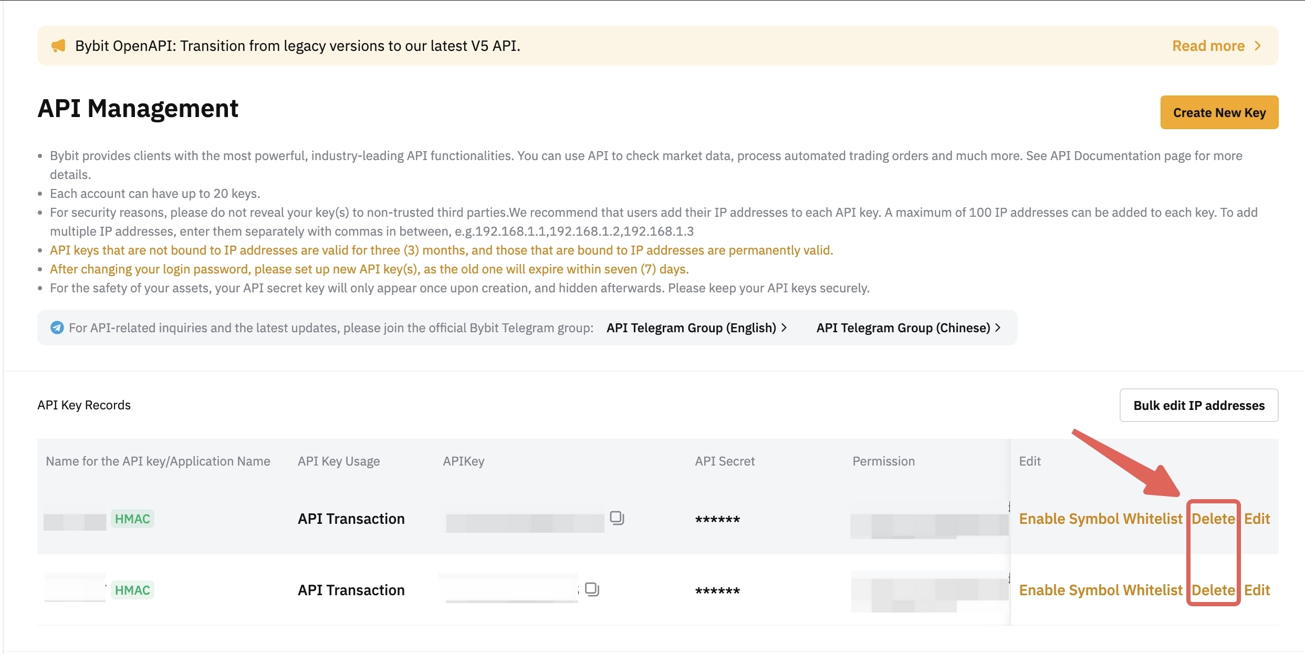Viewport: 1305px width, 654px height.
Task: Edit the first API key record
Action: click(x=1257, y=519)
